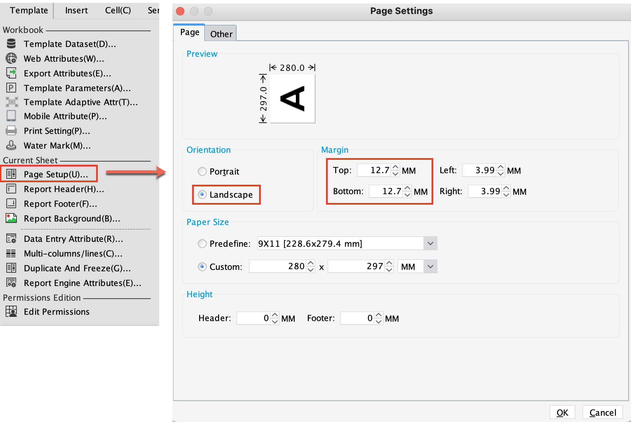Click the Data Entry Attribute icon
This screenshot has height=422, width=631.
11,238
